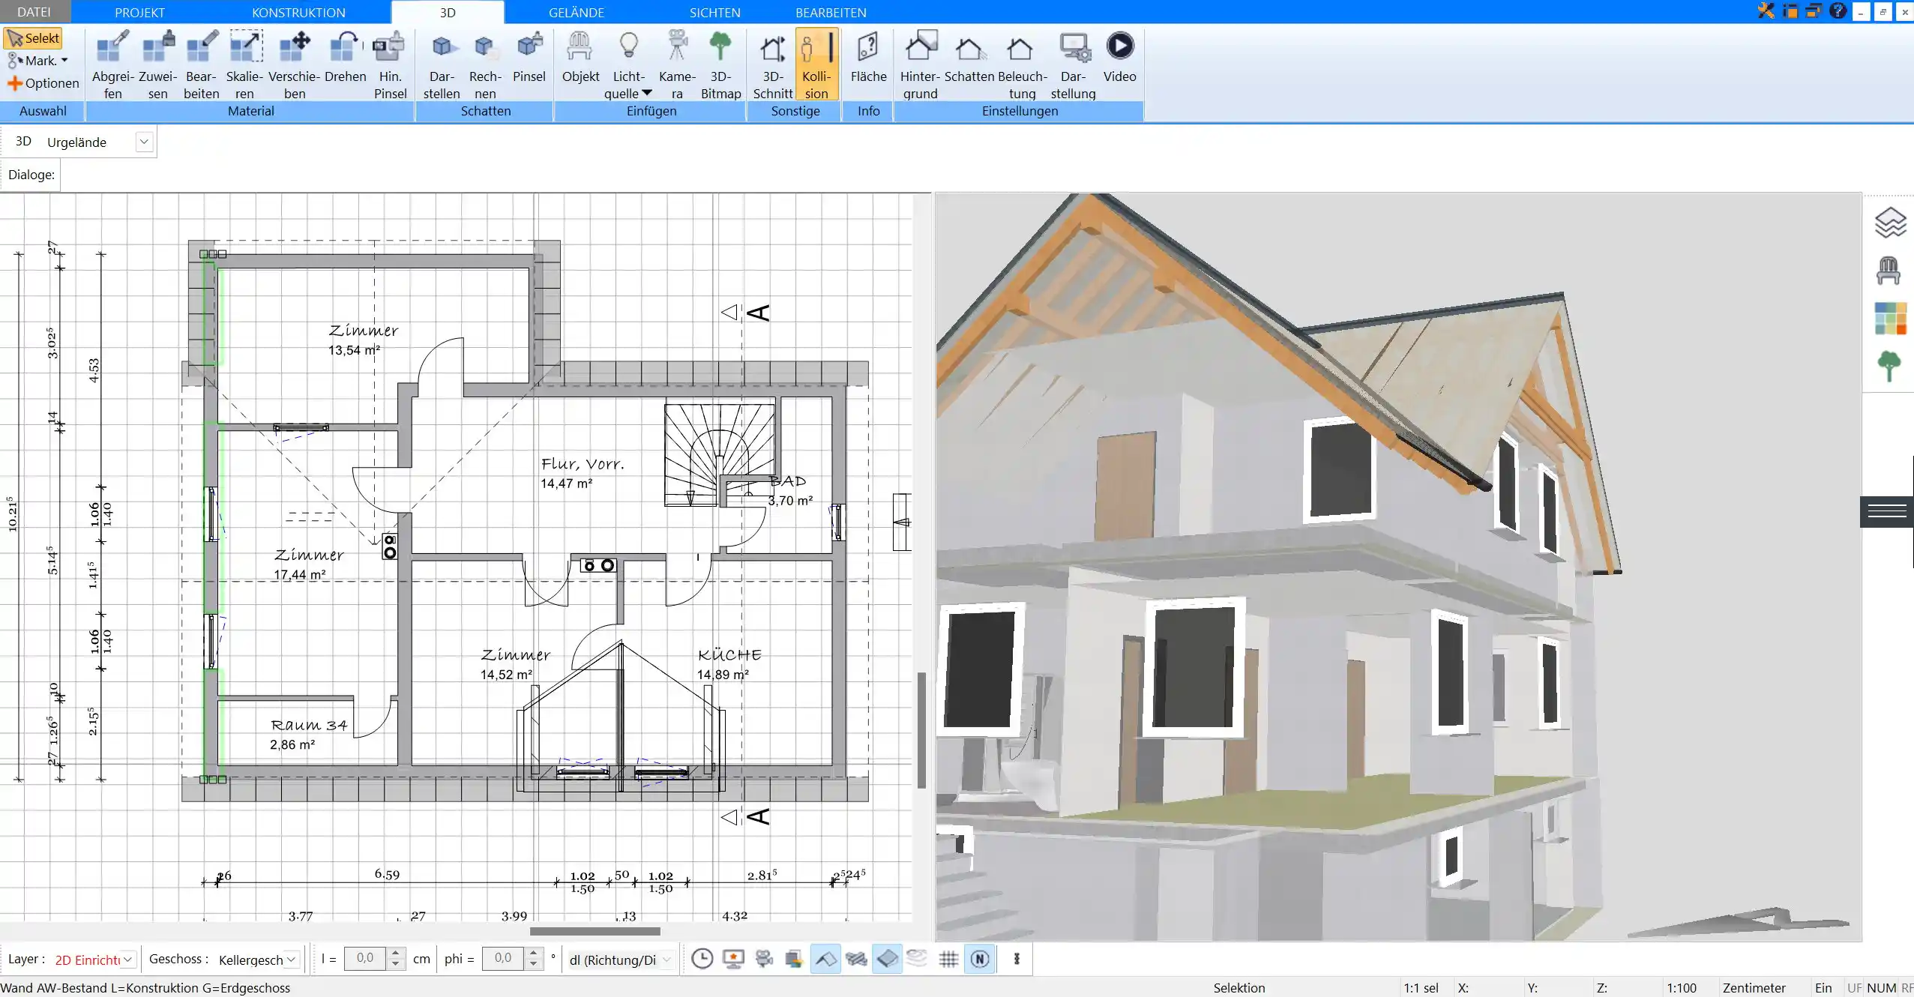Open selection Optionen
The height and width of the screenshot is (997, 1914).
tap(43, 83)
